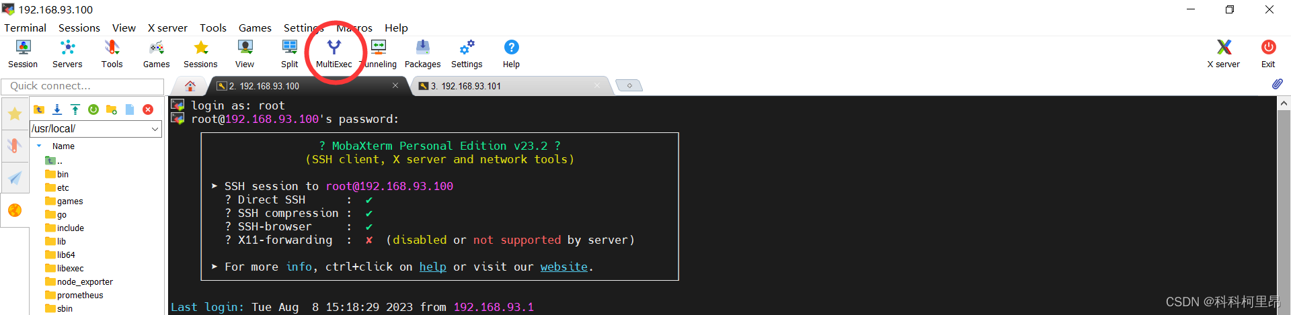Select the go folder
The width and height of the screenshot is (1291, 315).
click(56, 214)
